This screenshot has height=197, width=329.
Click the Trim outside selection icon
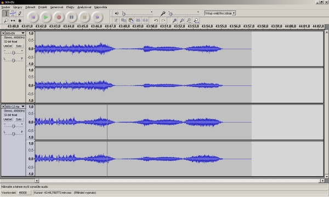coord(138,20)
